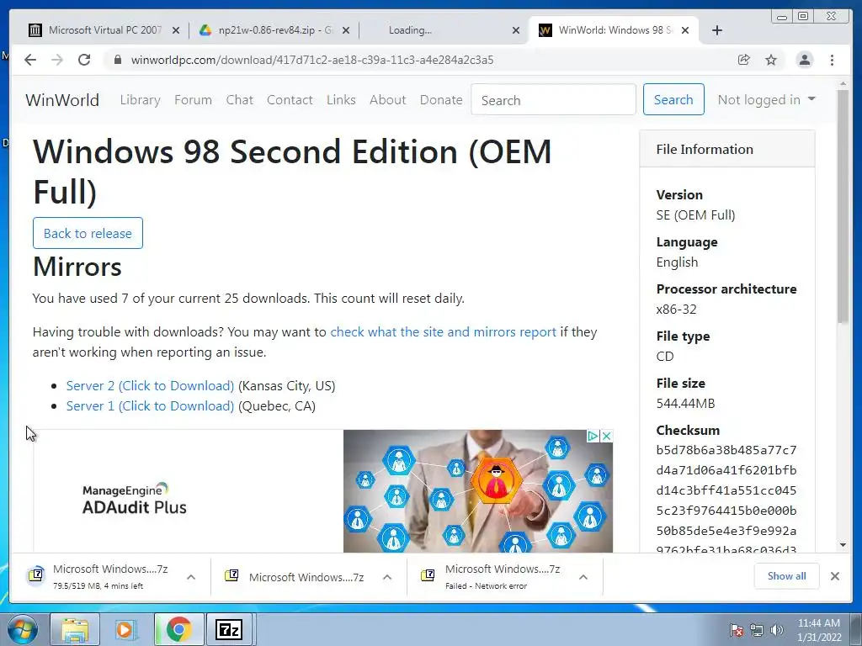Launch Windows Media Player from taskbar
Screen dimensions: 862x646
click(x=126, y=629)
